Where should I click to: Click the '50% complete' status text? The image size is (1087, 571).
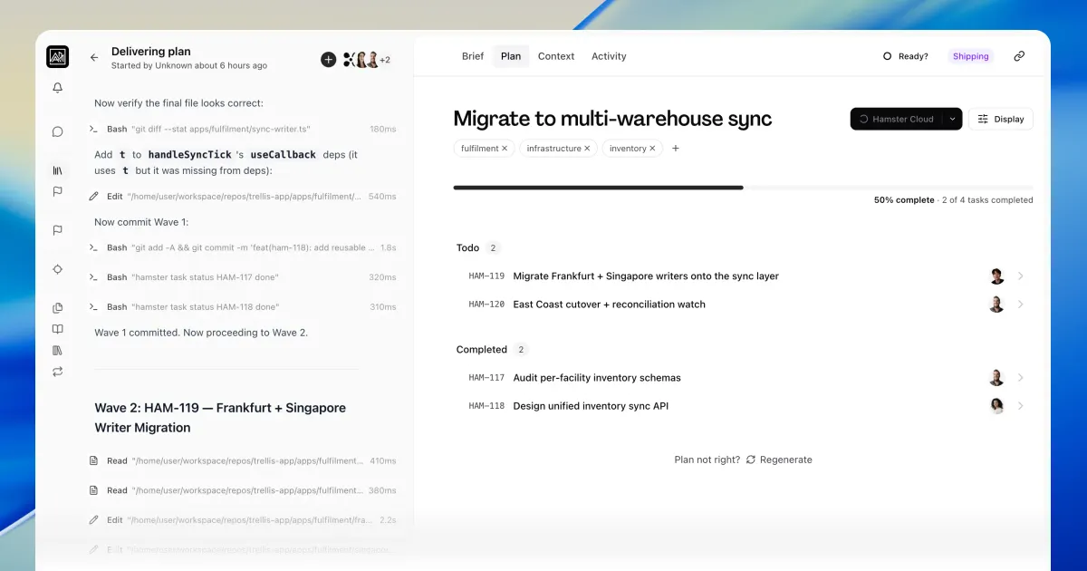(904, 200)
